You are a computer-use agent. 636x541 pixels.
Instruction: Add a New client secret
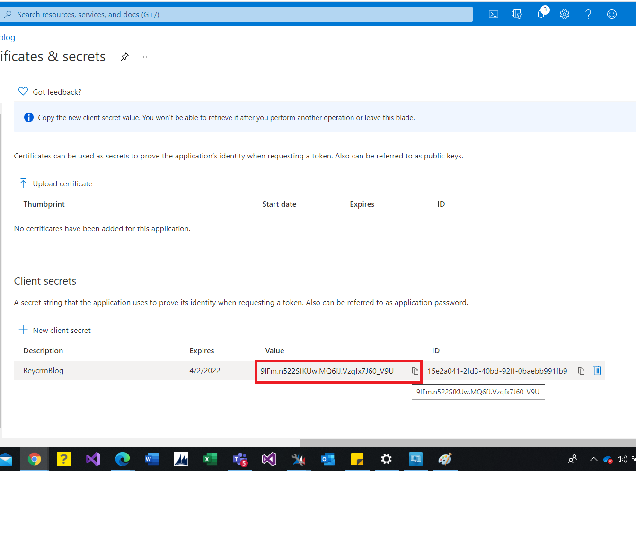[x=62, y=330]
